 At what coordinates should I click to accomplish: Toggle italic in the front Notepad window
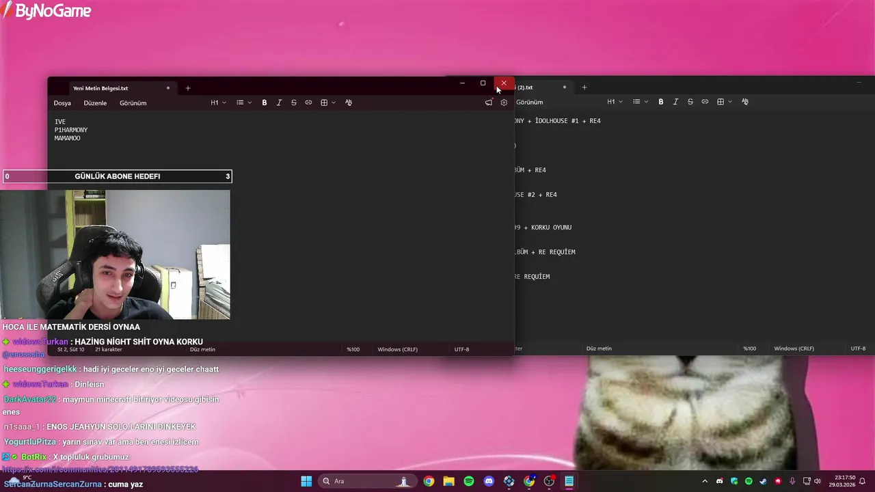click(279, 102)
